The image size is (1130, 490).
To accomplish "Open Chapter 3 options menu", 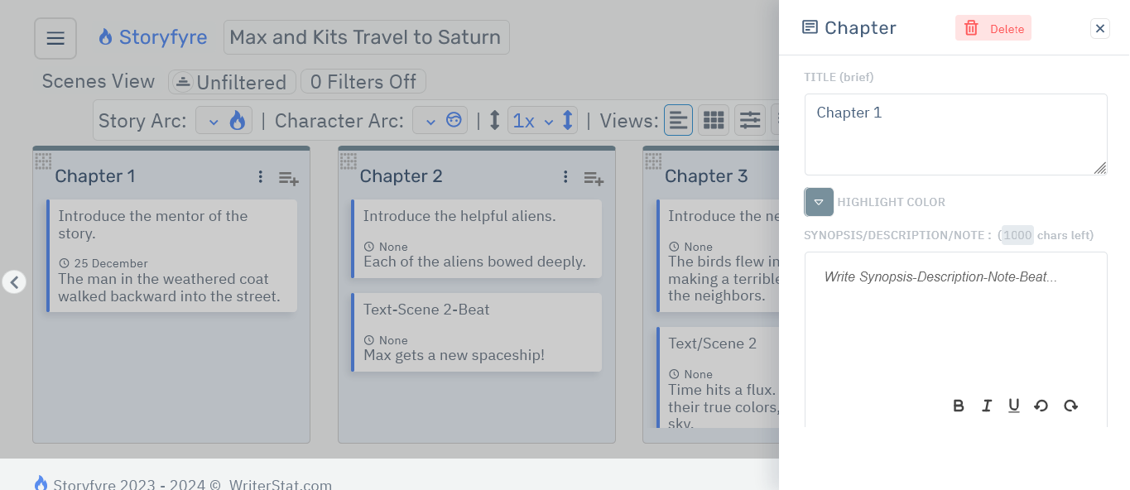I will coord(871,176).
